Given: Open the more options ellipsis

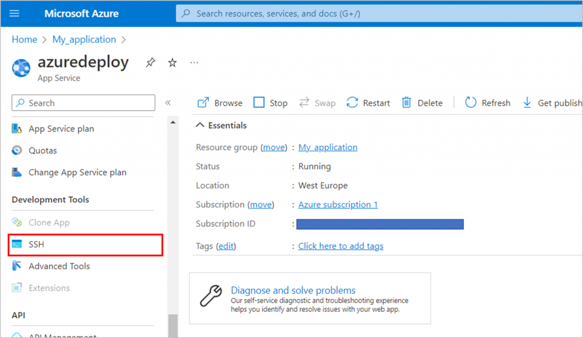Looking at the screenshot, I should [x=194, y=62].
